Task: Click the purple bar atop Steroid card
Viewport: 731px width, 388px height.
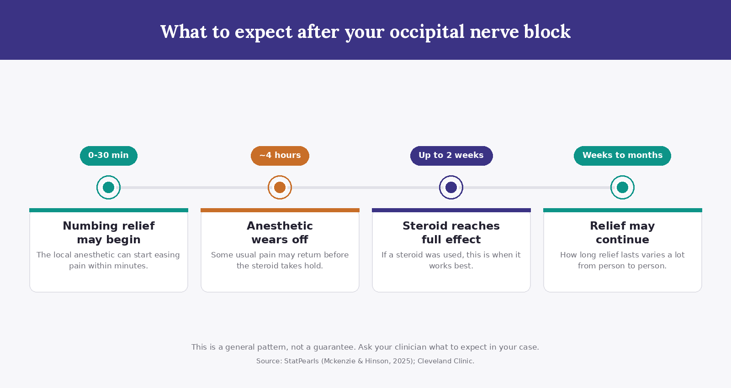Action: pos(451,210)
